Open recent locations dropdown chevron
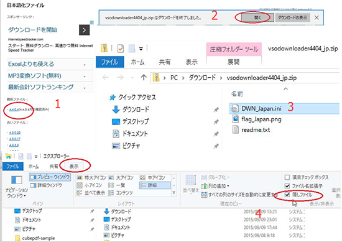 pos(132,78)
